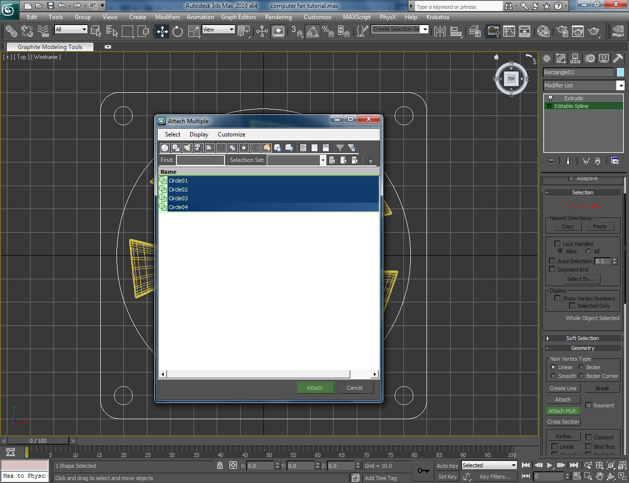629x483 pixels.
Task: Click the object color swatch beside Rectangle01
Action: 620,72
